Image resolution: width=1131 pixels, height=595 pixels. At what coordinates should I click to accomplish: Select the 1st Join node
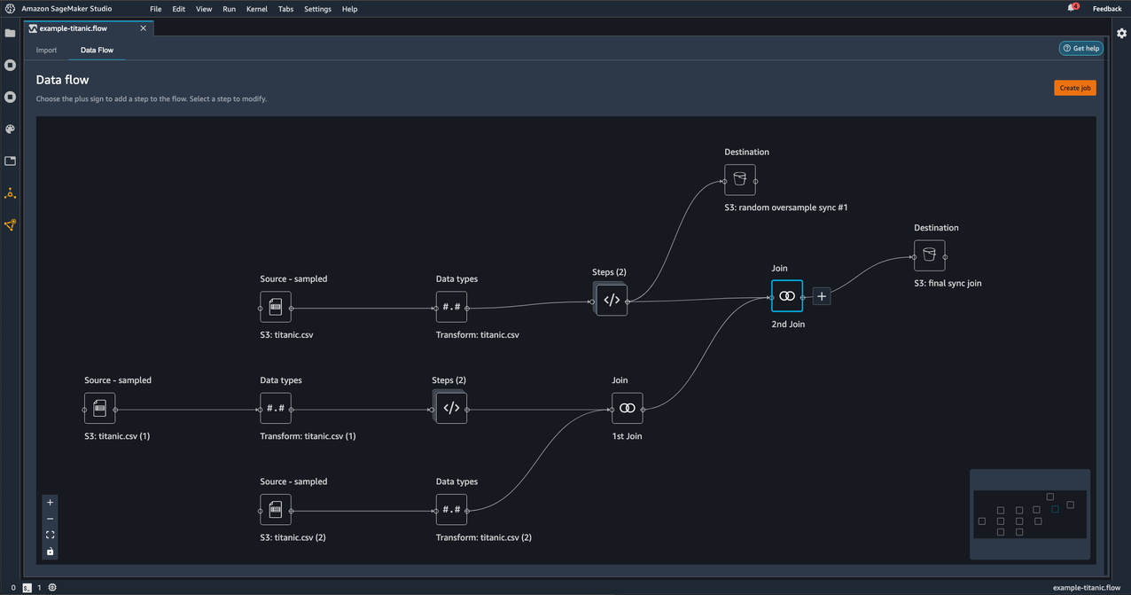click(x=628, y=408)
